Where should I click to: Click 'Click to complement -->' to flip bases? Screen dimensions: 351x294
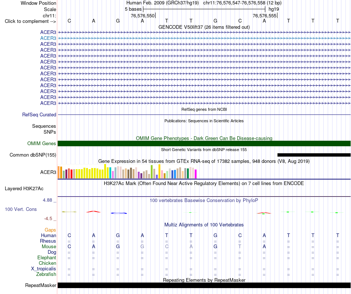point(30,21)
